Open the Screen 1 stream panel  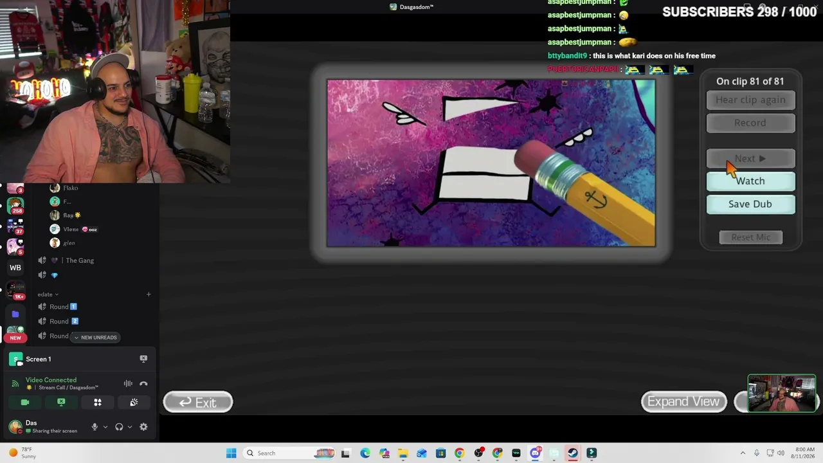pyautogui.click(x=39, y=359)
